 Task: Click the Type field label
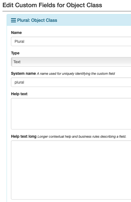pos(15,53)
